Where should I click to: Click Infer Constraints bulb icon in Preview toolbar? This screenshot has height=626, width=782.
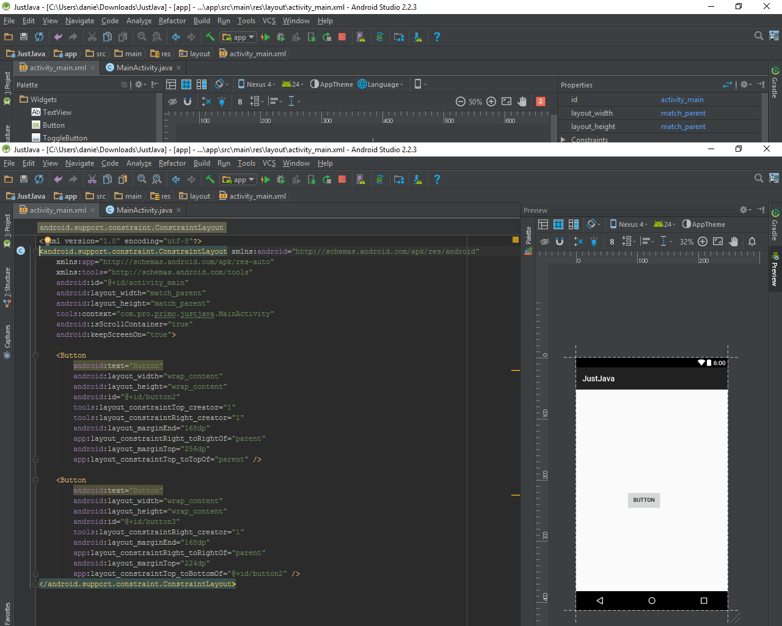pyautogui.click(x=593, y=241)
